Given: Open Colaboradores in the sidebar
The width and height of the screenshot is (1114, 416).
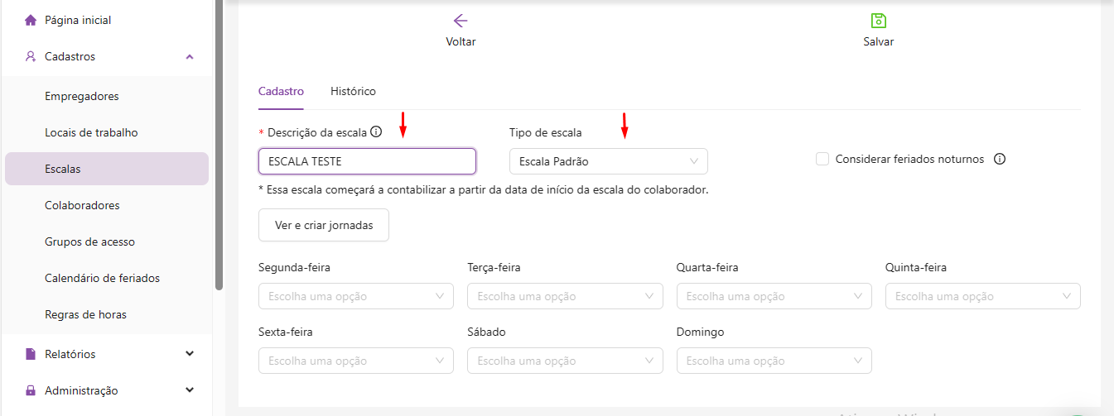Looking at the screenshot, I should point(82,205).
